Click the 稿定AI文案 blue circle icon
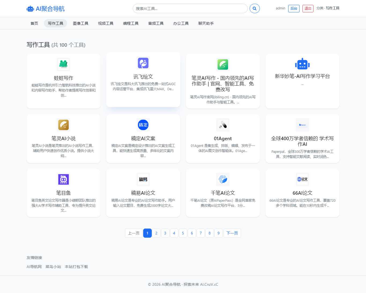The image size is (366, 293). [143, 125]
